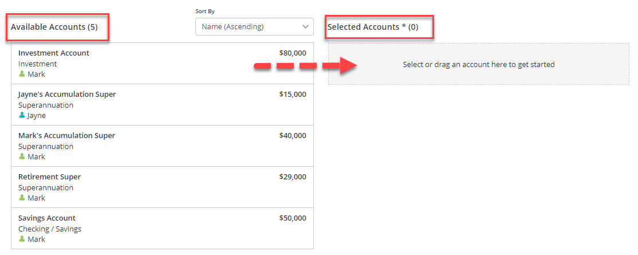The height and width of the screenshot is (255, 638).
Task: Select Name (Ascending) sort text
Action: tap(233, 27)
